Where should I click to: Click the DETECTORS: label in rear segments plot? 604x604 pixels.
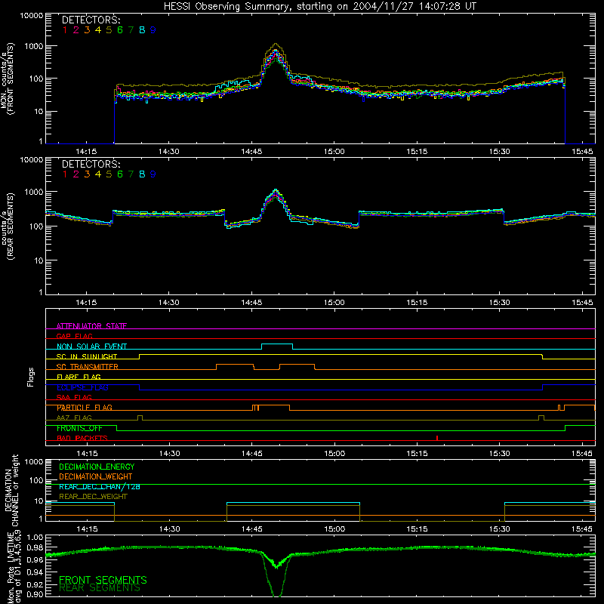coord(91,164)
